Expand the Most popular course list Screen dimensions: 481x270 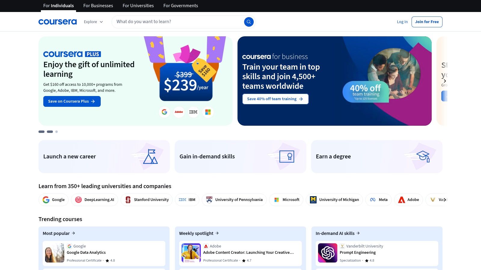tap(59, 233)
